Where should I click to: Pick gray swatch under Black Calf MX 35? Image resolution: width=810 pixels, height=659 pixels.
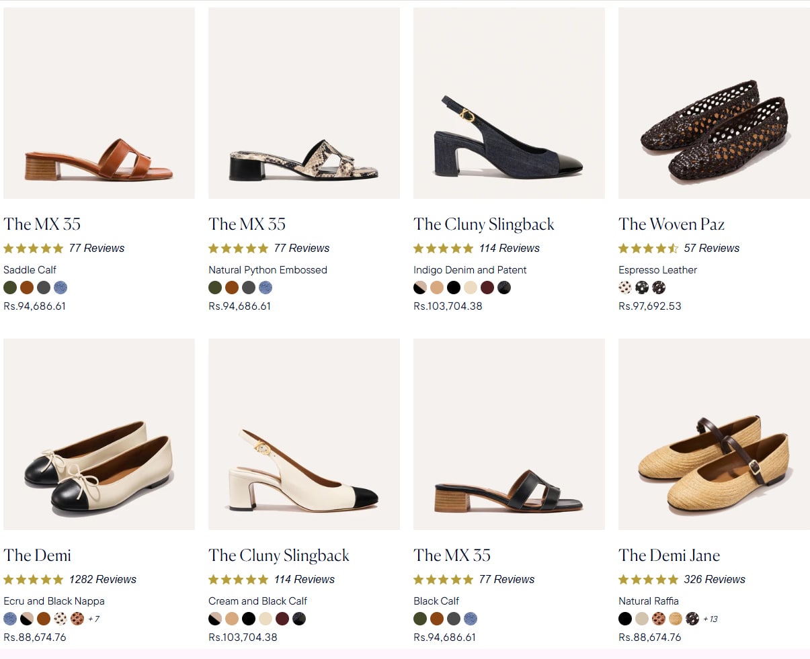click(x=454, y=619)
